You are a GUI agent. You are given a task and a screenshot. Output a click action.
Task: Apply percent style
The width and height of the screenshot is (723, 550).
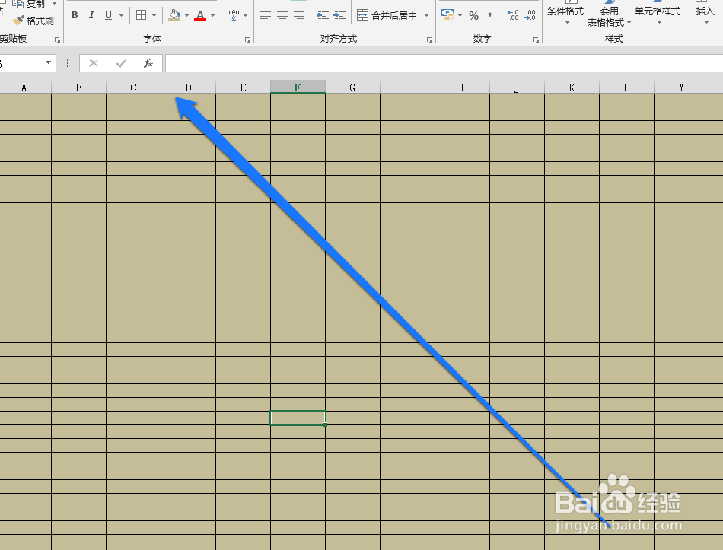coord(473,15)
